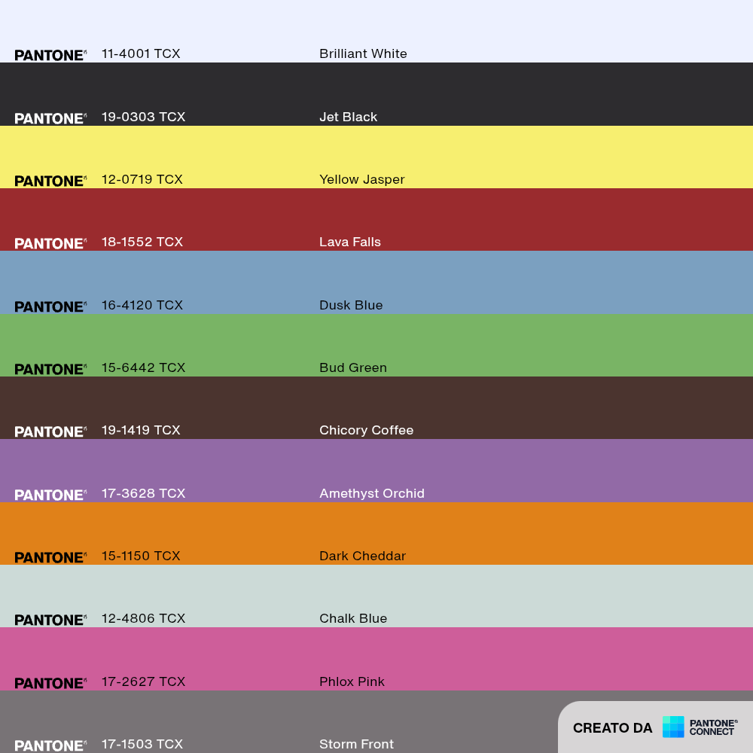Screen dimensions: 753x753
Task: Choose the Chicory Coffee brown swatch
Action: coord(376,407)
